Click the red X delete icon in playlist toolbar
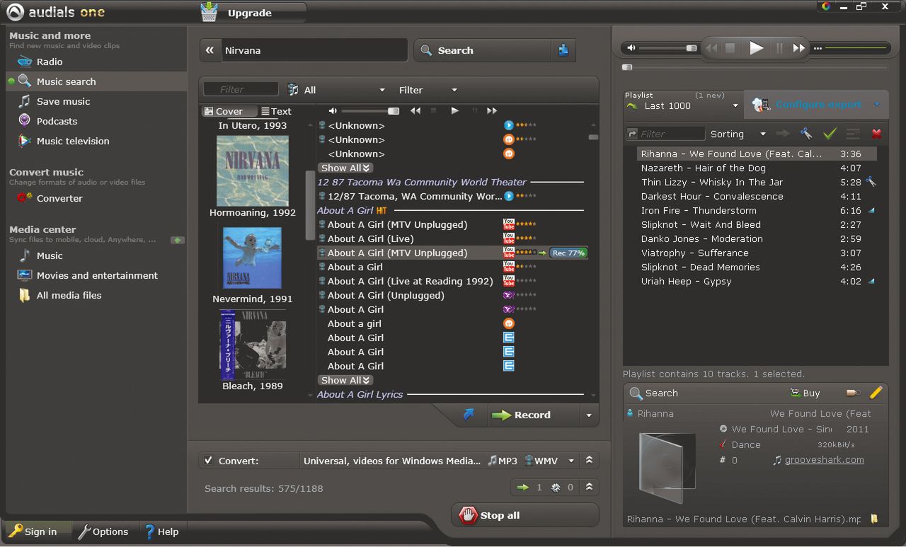906x547 pixels. 876,134
